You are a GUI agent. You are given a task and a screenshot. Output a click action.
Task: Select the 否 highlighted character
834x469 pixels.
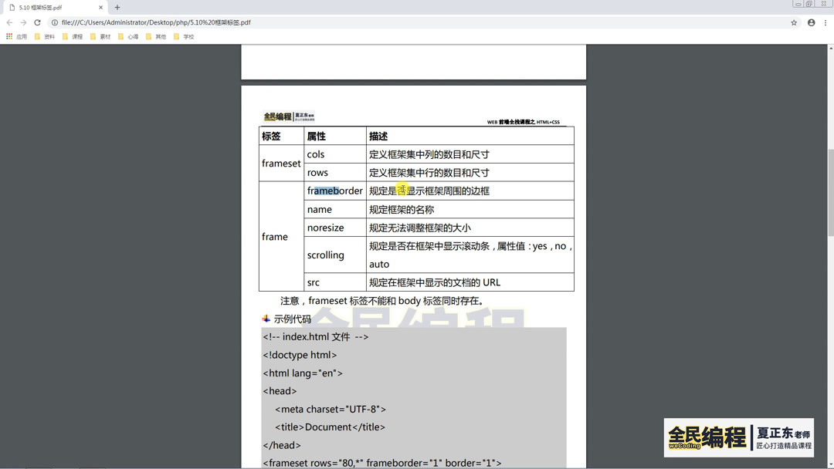point(401,191)
